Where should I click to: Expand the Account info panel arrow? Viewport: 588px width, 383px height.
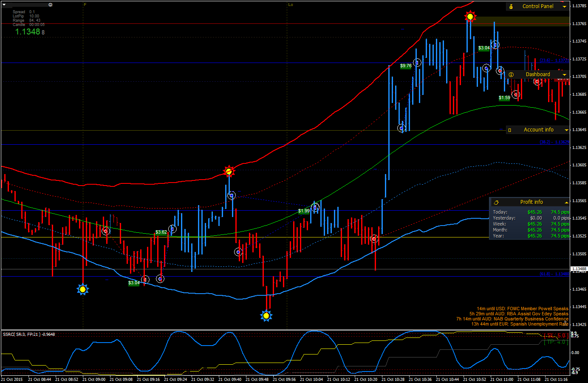(566, 130)
